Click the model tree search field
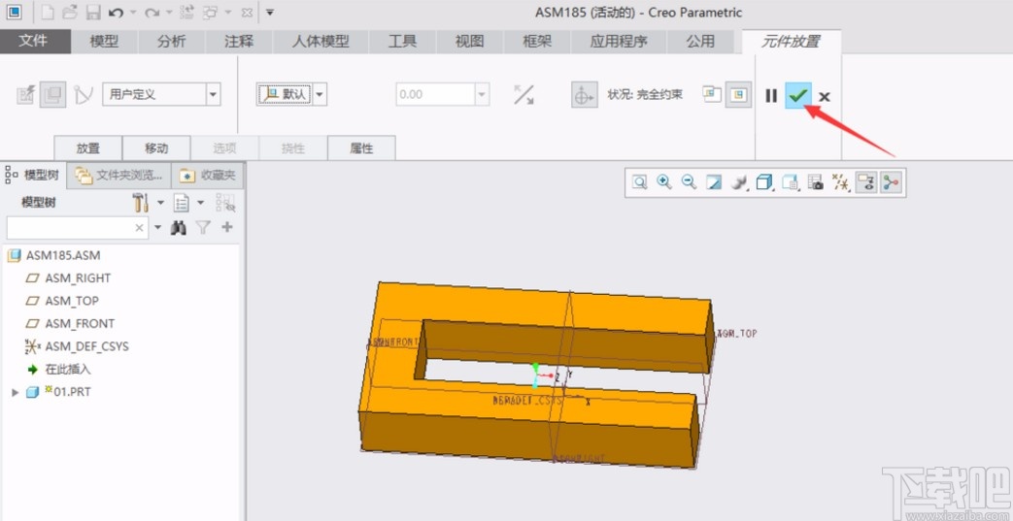This screenshot has width=1013, height=521. tap(68, 227)
